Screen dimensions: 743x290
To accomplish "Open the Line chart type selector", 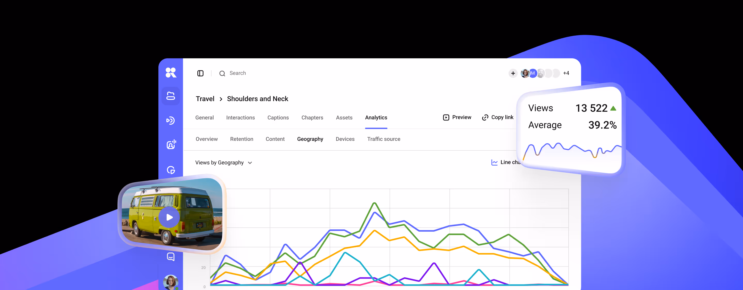I will pos(505,163).
